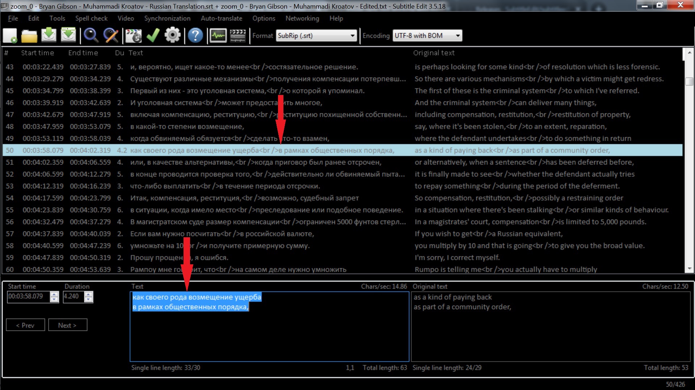Run spell check via the green checkmark icon

153,35
